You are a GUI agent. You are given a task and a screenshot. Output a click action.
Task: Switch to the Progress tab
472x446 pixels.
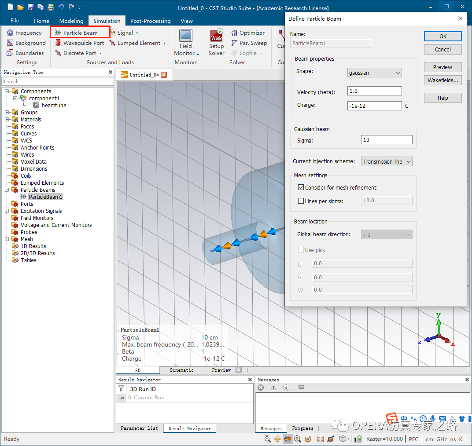[302, 428]
